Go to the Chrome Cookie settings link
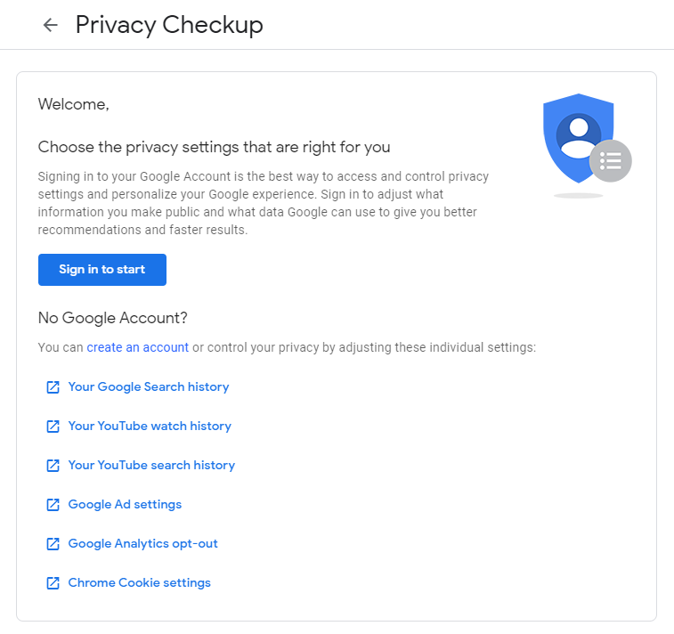Screen dimensions: 674x634 140,583
